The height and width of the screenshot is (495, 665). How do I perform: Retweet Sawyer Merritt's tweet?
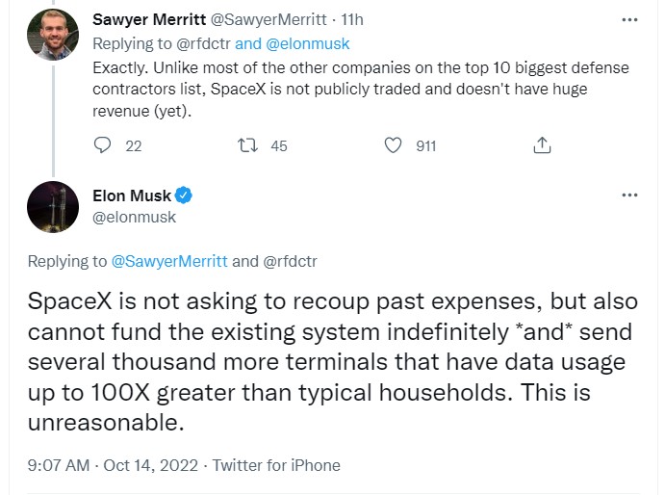(x=247, y=145)
